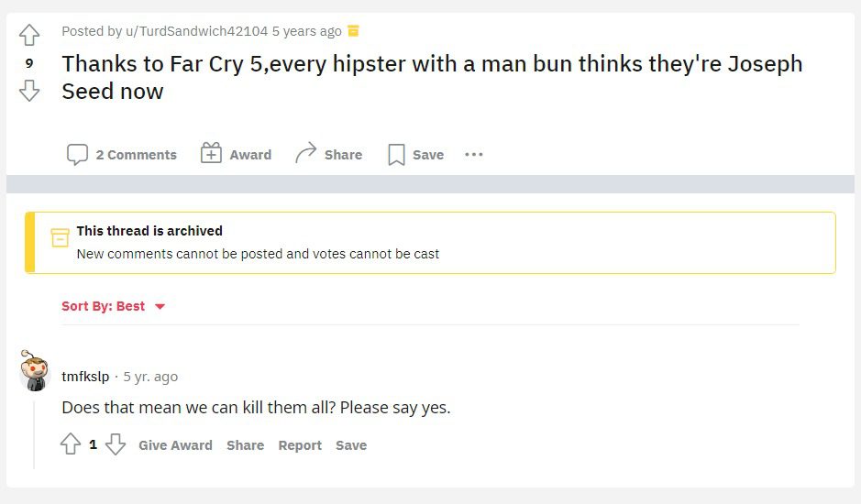Report tmfkslp's comment

coord(300,445)
